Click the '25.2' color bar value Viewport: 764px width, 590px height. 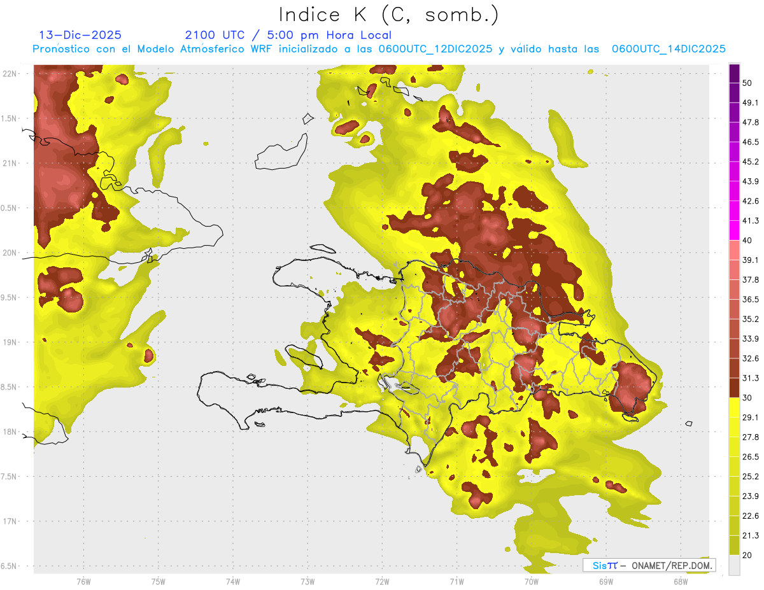751,477
